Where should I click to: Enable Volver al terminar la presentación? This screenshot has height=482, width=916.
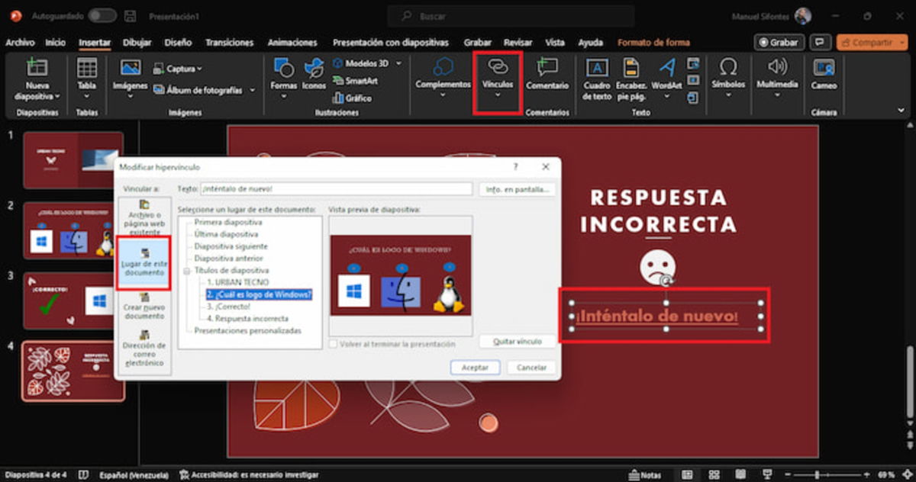[x=334, y=344]
